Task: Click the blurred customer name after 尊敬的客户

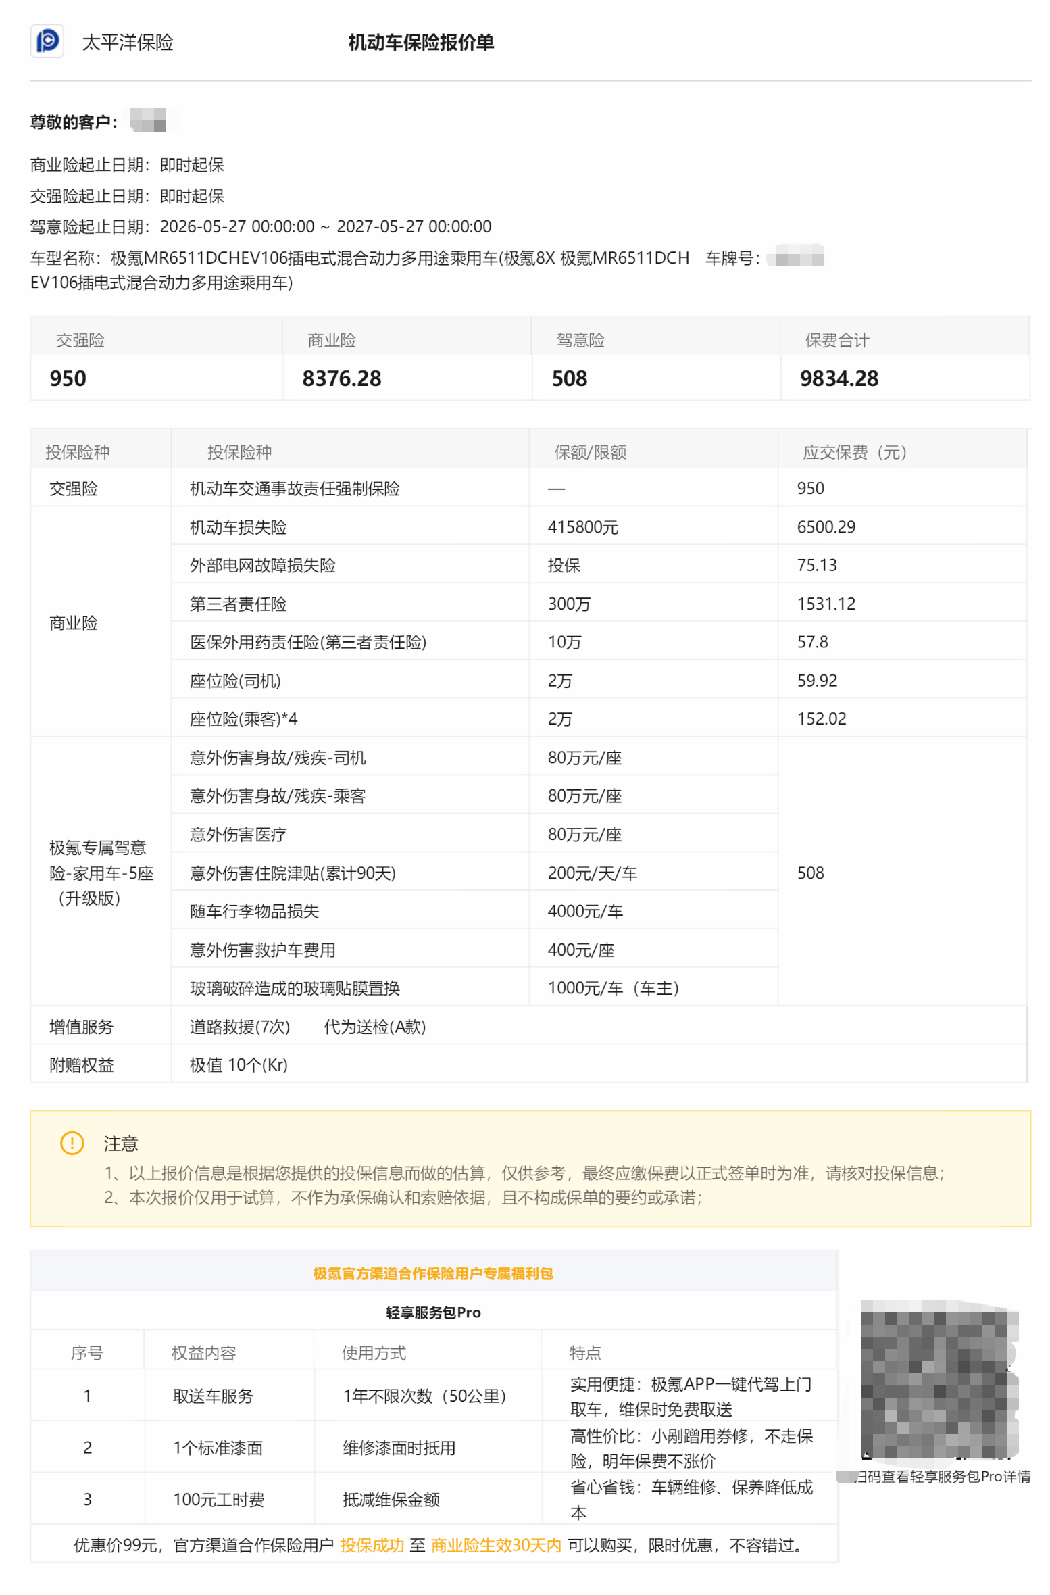Action: (147, 119)
